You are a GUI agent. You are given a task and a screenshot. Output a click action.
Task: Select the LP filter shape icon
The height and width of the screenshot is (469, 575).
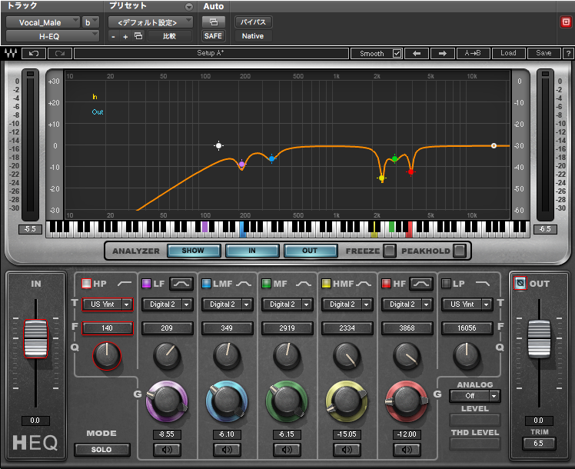[483, 284]
